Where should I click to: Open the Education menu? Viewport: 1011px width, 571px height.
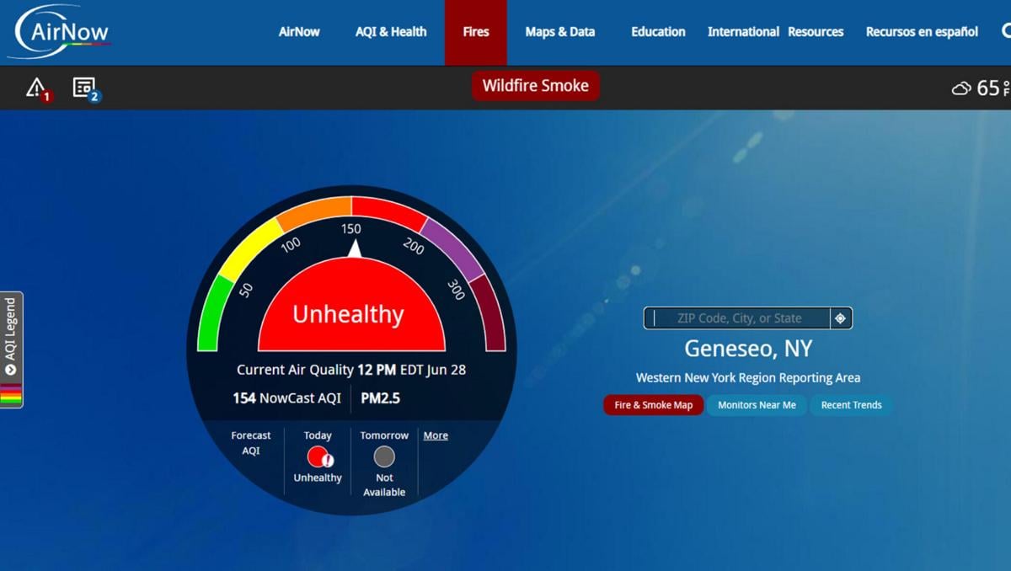[658, 32]
